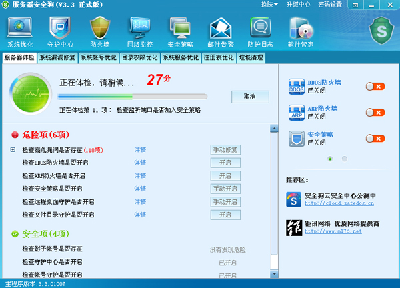Image resolution: width=400 pixels, height=288 pixels.
Task: Open 安全策略 security policy icon
Action: [x=180, y=32]
